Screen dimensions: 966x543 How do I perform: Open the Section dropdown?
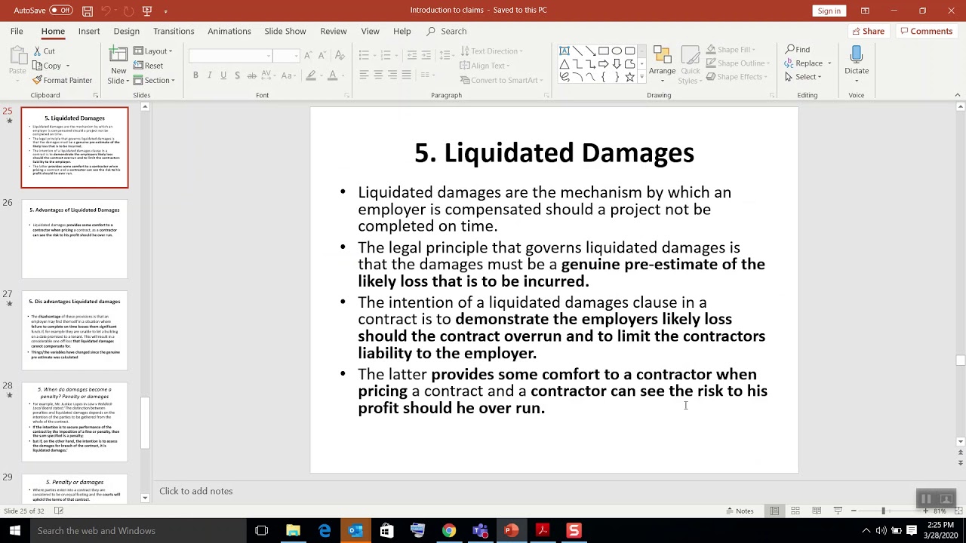point(154,80)
